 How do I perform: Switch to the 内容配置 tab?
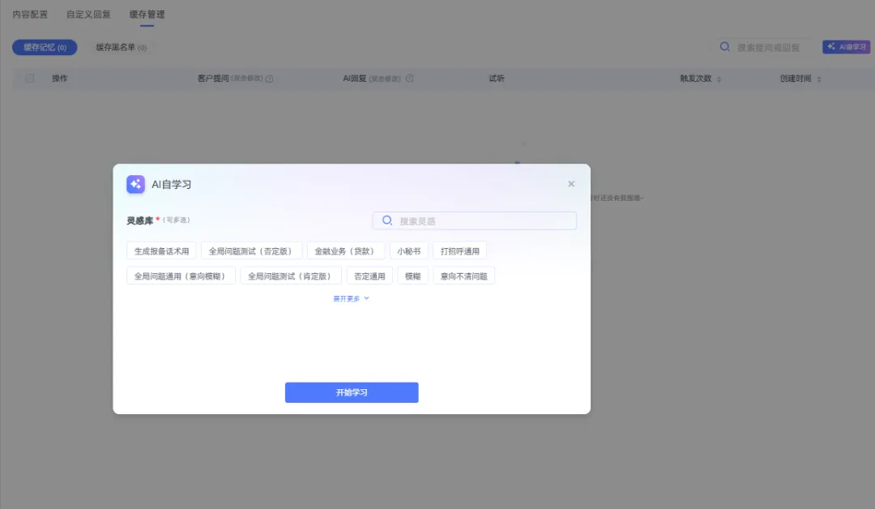[x=30, y=15]
